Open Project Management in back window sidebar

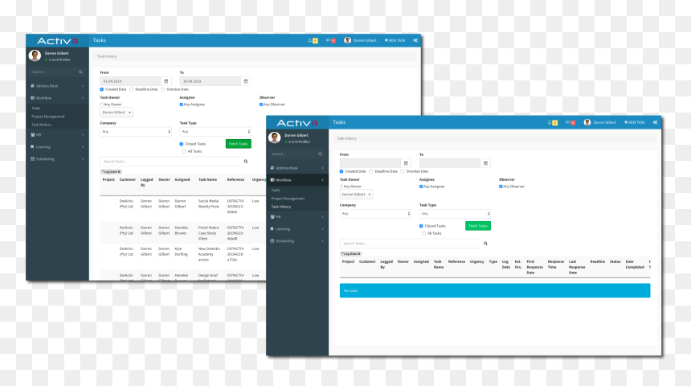[48, 117]
